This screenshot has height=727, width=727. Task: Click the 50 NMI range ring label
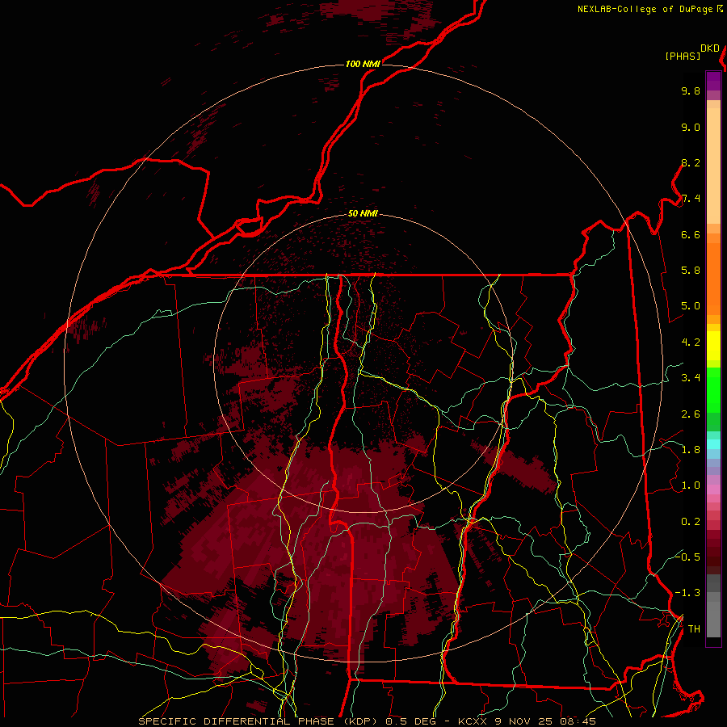coord(363,213)
